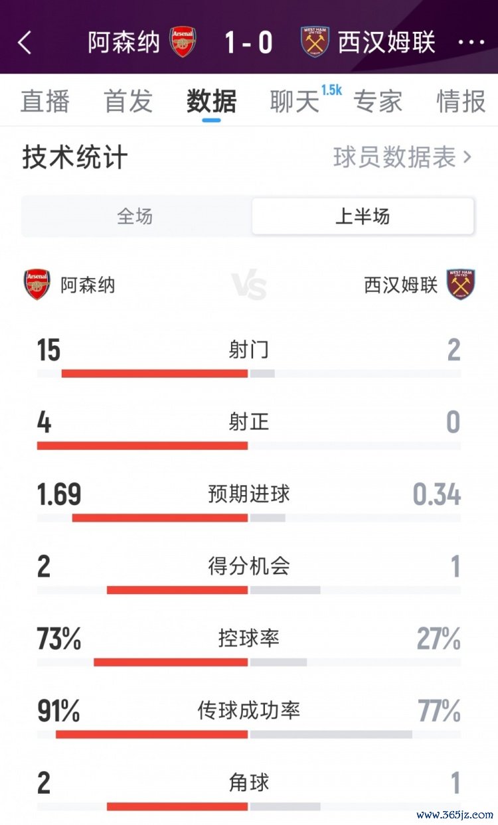This screenshot has width=498, height=825.
Task: Select the 上半场 first-half toggle
Action: [363, 216]
